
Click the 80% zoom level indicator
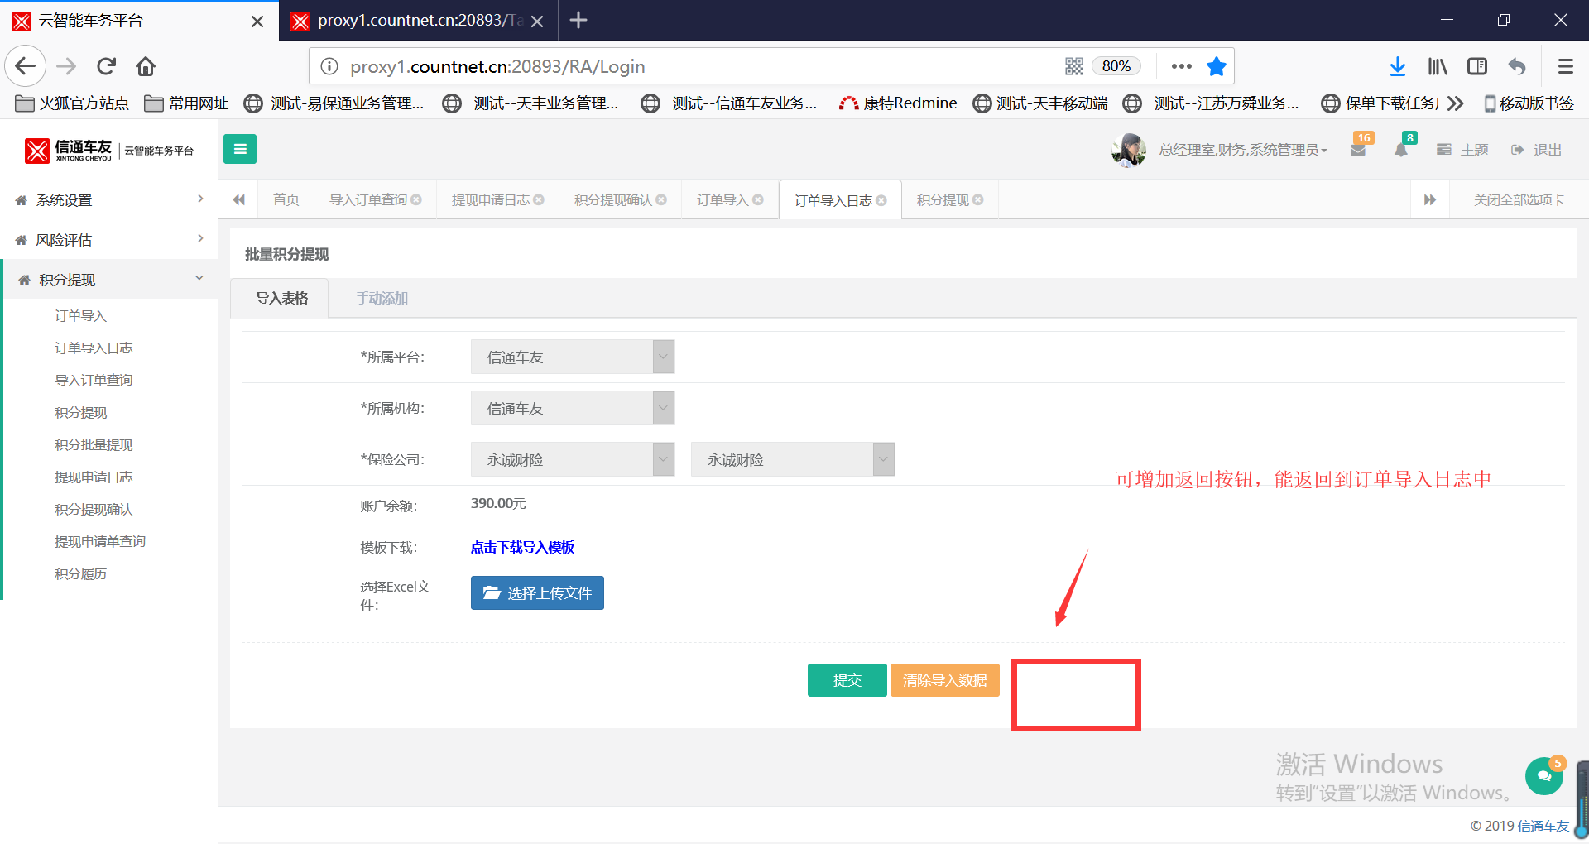point(1116,66)
